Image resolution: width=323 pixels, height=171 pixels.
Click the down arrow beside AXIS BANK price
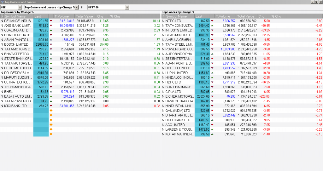[x=51, y=26]
